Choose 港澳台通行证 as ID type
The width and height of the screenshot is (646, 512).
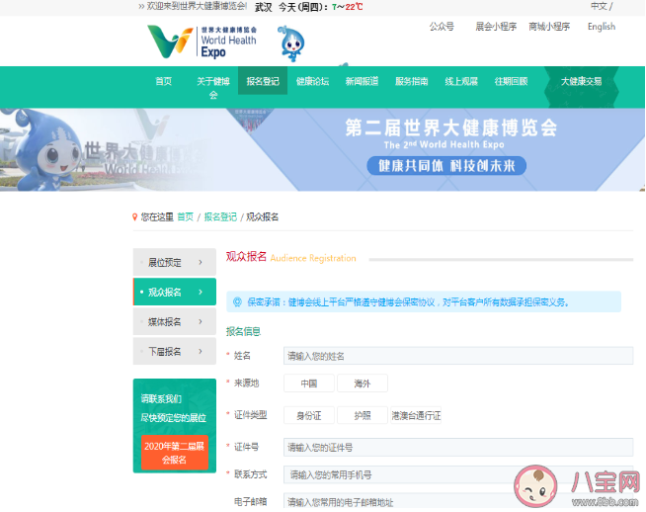[x=416, y=415]
